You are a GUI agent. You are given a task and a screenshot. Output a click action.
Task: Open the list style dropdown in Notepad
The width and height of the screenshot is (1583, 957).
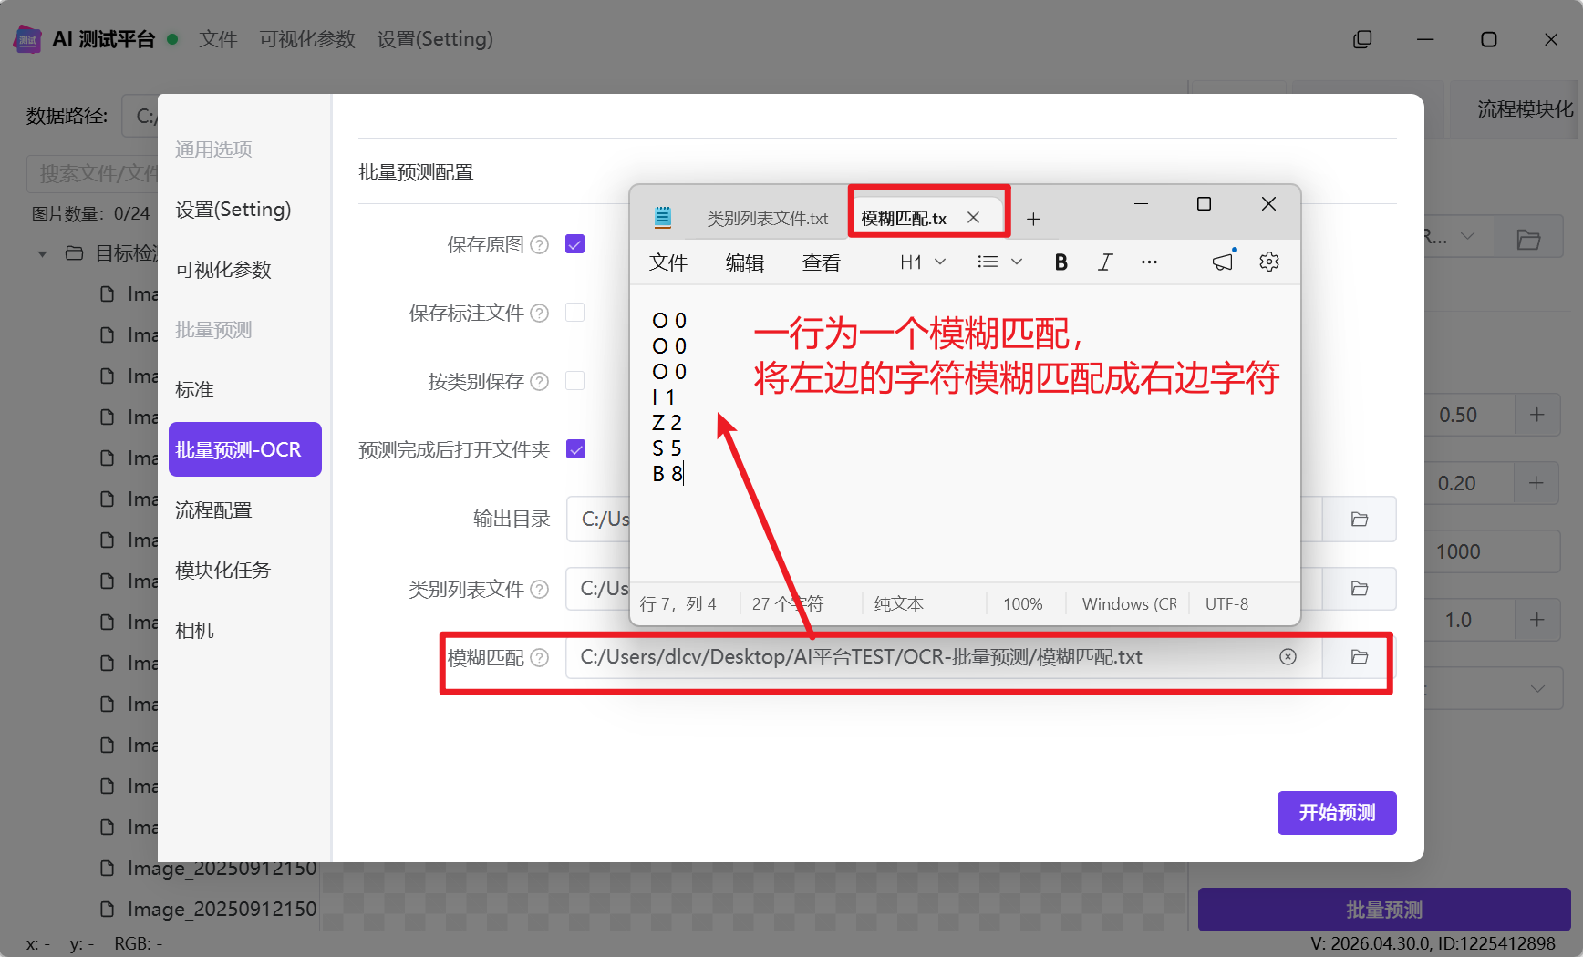click(x=999, y=262)
